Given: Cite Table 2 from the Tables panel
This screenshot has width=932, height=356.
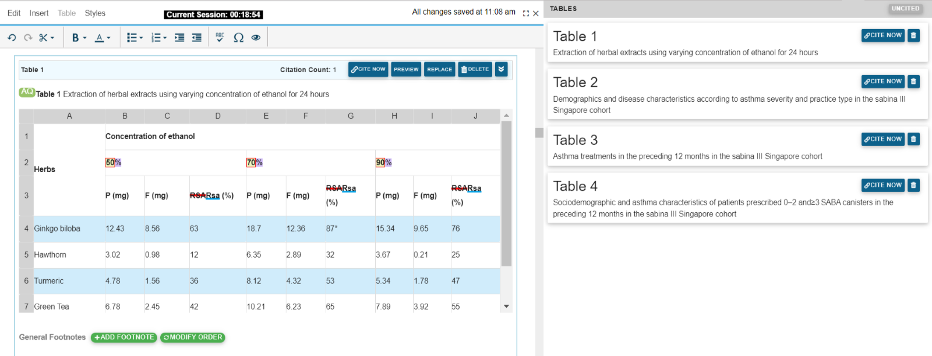Looking at the screenshot, I should (883, 81).
